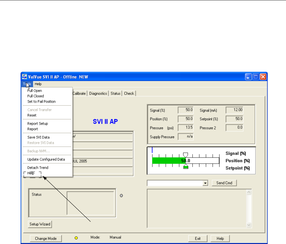This screenshot has width=286, height=244.
Task: Click the Setup Wizard button
Action: pos(40,224)
